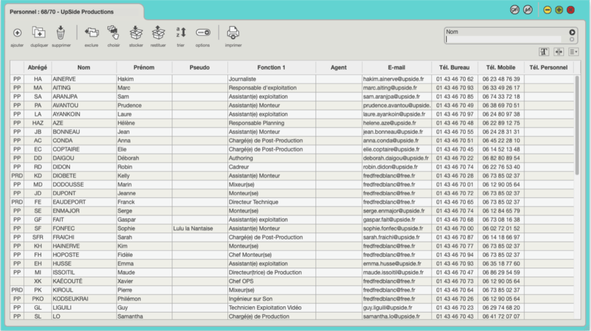
Task: Click the Fonction 1 column header
Action: [x=271, y=67]
